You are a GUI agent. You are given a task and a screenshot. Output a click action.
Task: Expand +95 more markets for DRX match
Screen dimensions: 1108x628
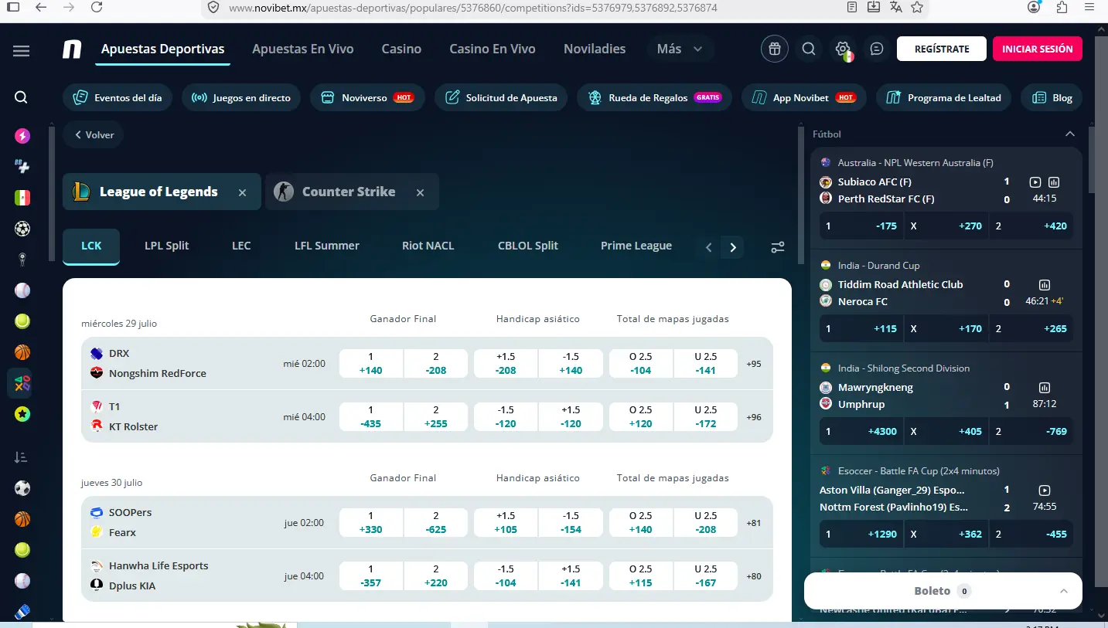754,363
